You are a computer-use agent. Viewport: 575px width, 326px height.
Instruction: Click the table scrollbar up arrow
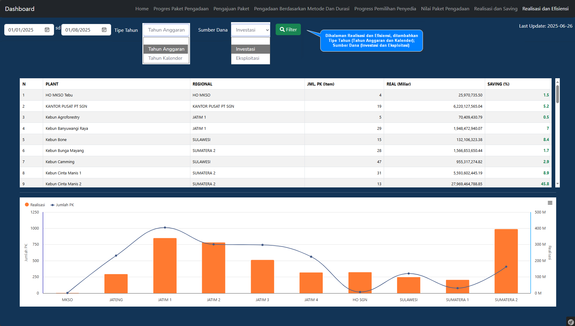click(557, 82)
